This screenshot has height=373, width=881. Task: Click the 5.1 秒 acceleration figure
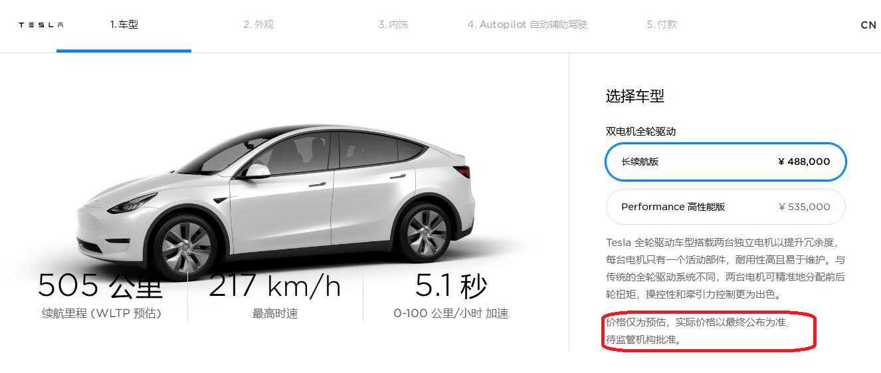point(451,286)
